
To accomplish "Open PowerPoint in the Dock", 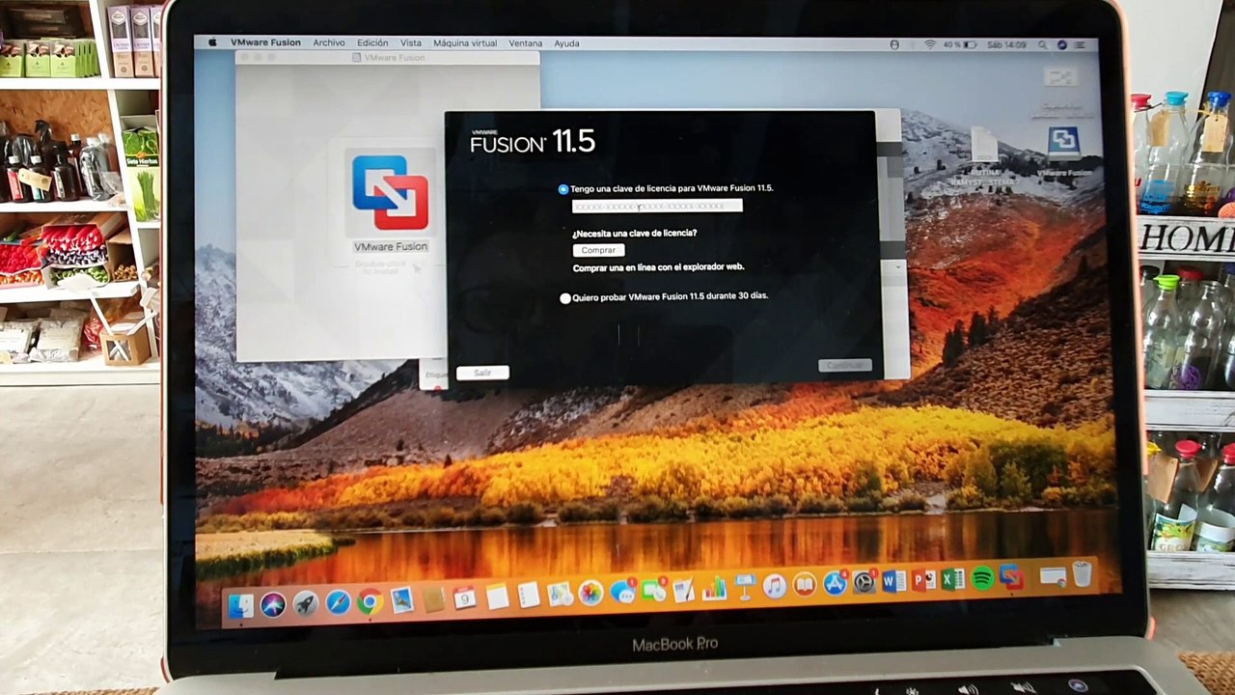I will (923, 580).
